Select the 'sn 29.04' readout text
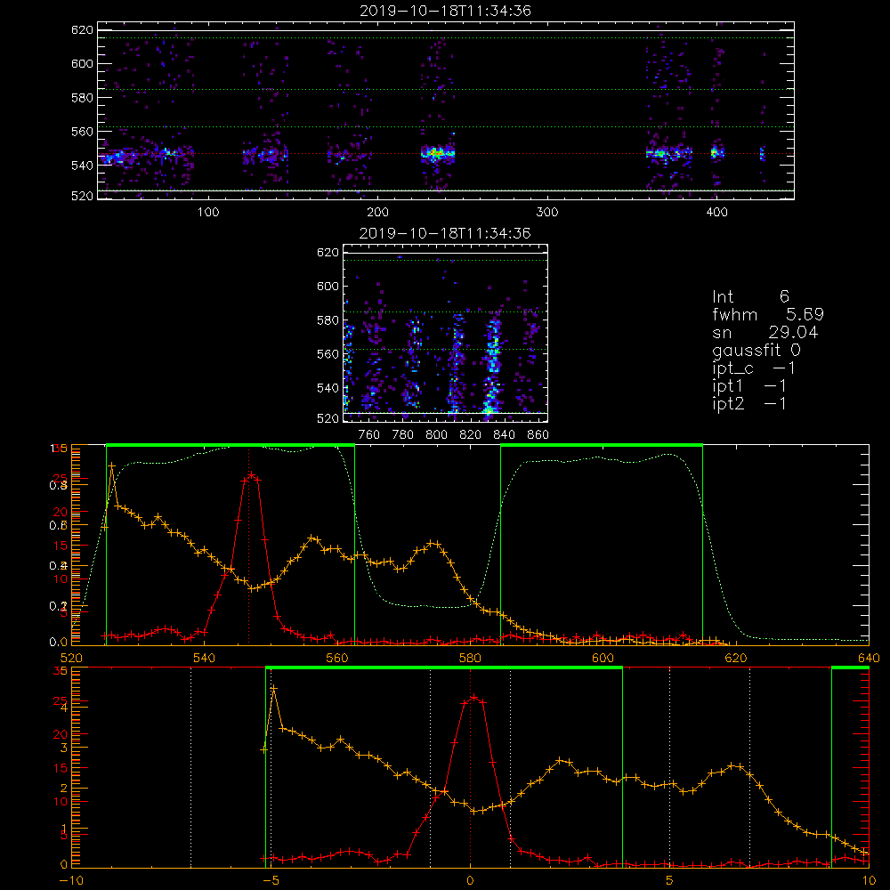The image size is (890, 890). pos(765,333)
